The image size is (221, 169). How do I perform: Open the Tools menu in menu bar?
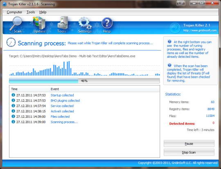pyautogui.click(x=31, y=12)
